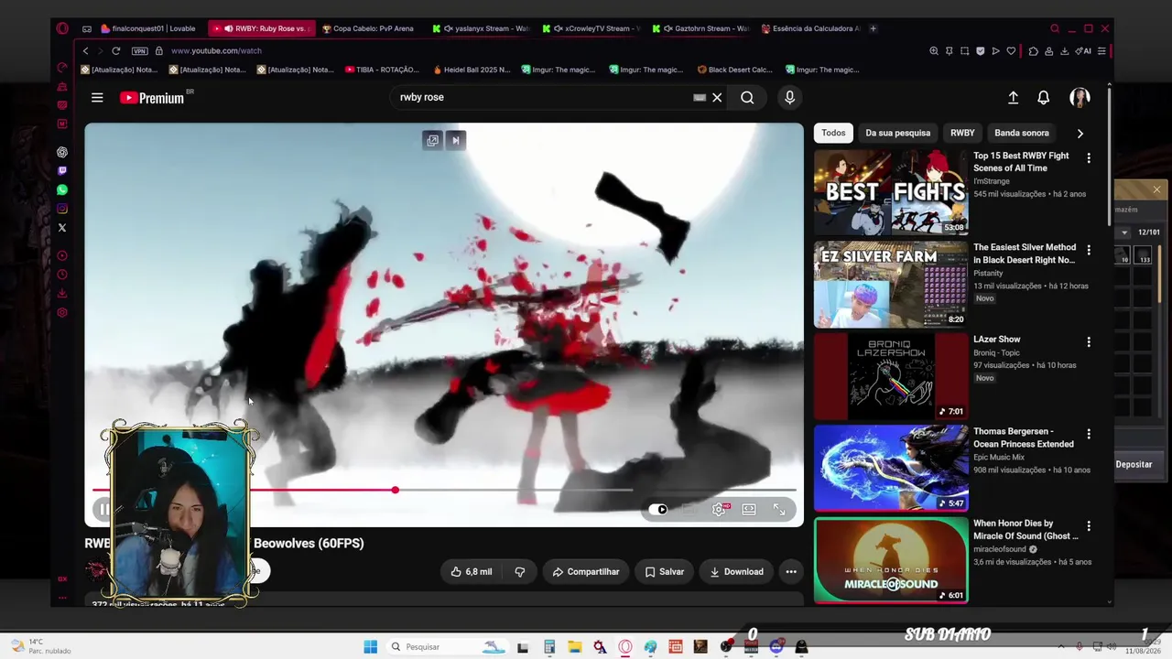Screen dimensions: 1172x659
Task: Open the player settings gear
Action: [x=720, y=510]
